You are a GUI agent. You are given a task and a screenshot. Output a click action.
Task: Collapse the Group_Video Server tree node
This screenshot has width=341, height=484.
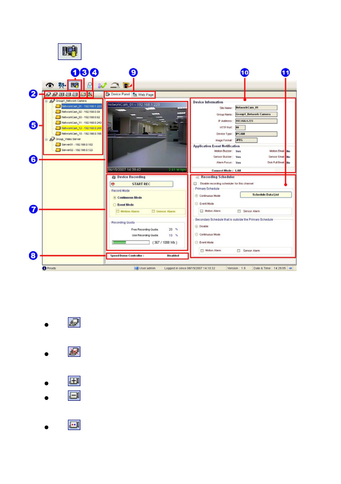click(x=46, y=139)
